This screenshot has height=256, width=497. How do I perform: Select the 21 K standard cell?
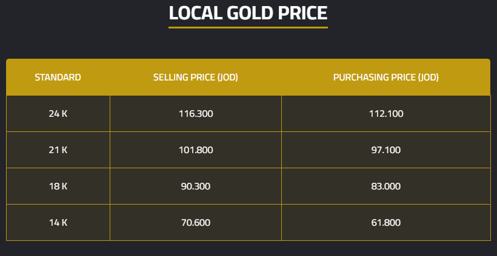click(58, 150)
